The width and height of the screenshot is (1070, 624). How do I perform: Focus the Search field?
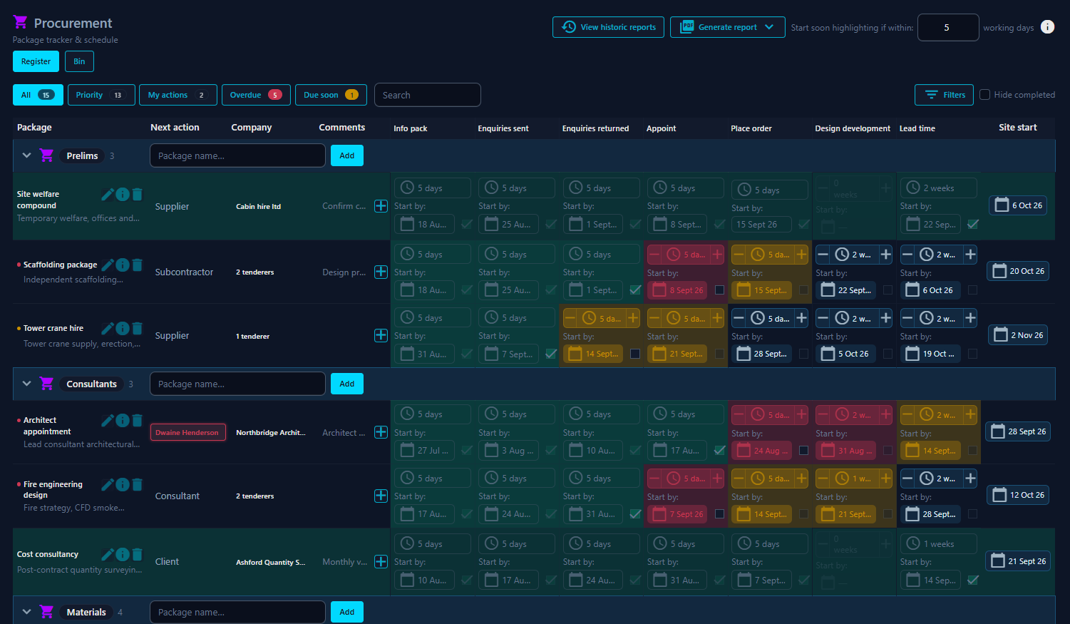[428, 95]
